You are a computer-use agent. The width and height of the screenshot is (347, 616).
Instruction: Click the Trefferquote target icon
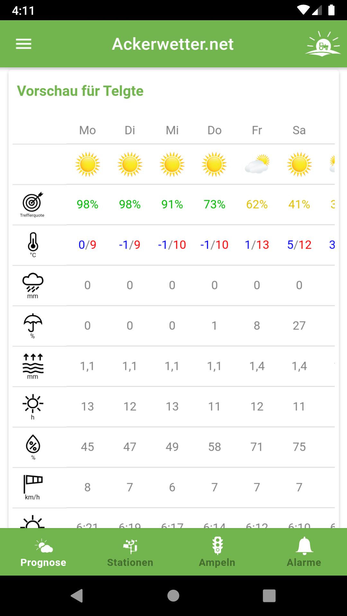32,201
